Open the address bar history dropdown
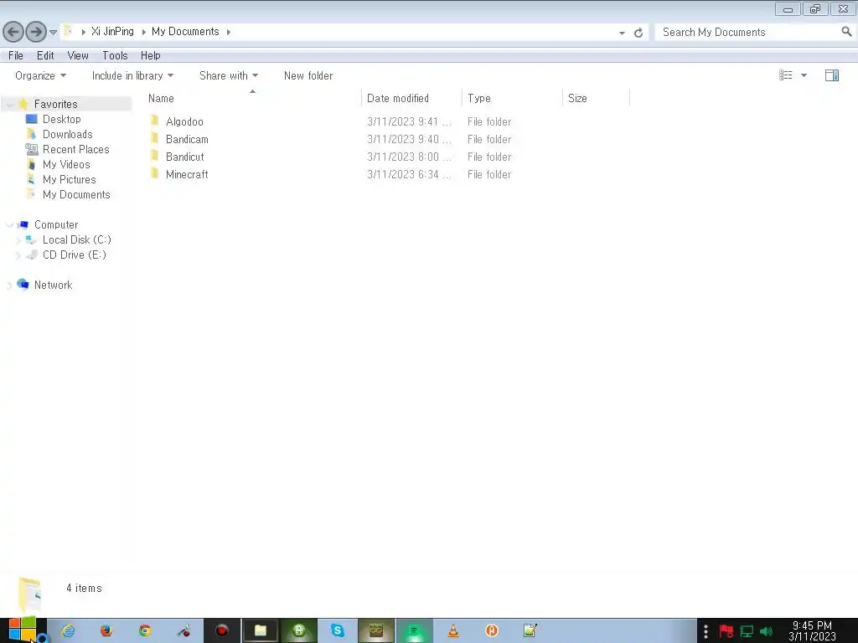 (x=622, y=33)
